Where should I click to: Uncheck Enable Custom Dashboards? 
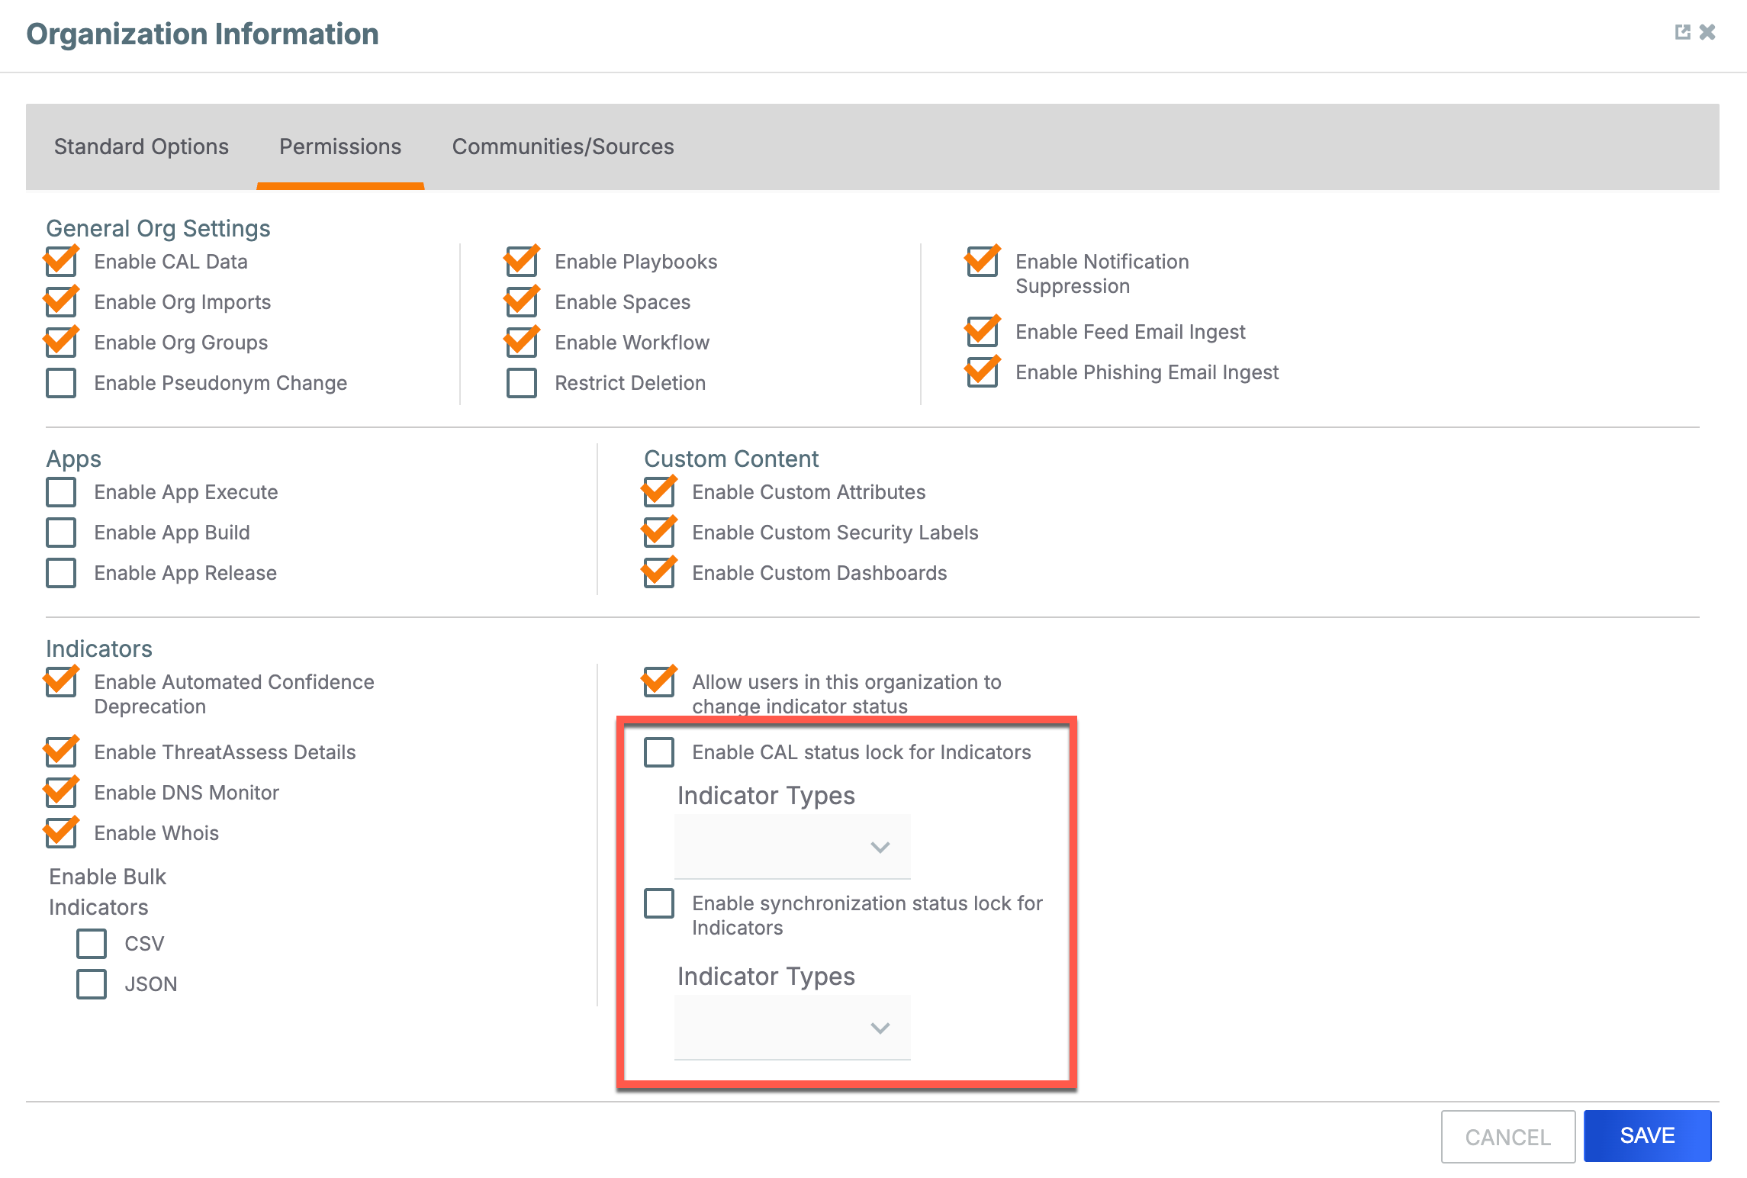[x=659, y=572]
